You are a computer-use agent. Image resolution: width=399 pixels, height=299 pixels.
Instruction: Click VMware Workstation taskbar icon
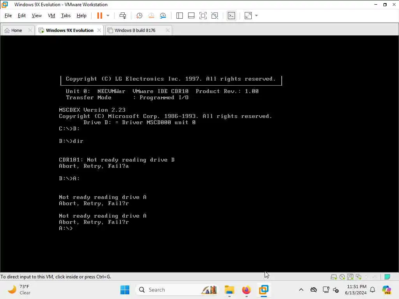pyautogui.click(x=264, y=290)
